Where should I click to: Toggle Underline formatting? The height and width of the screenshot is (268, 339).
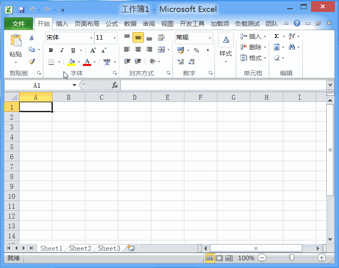pos(73,50)
